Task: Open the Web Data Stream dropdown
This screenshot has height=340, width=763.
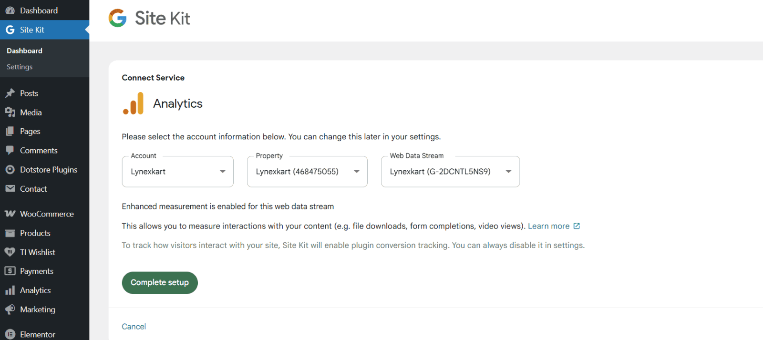Action: (450, 172)
